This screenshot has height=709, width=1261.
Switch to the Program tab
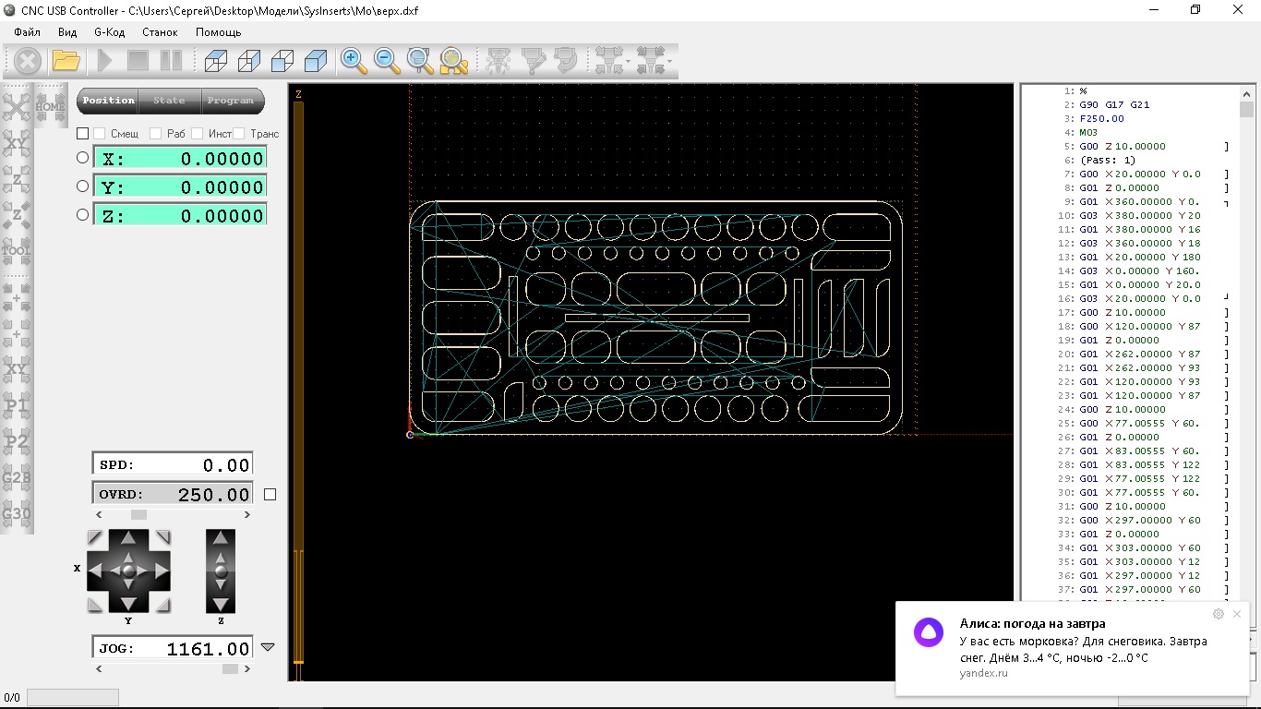pyautogui.click(x=231, y=101)
